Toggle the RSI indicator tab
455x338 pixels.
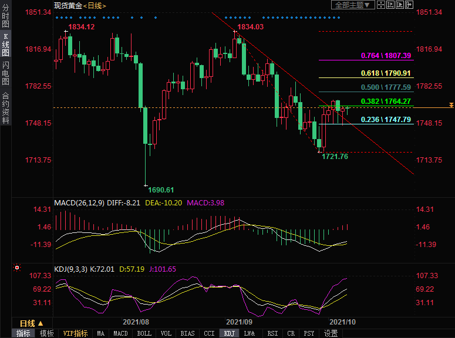point(272,333)
